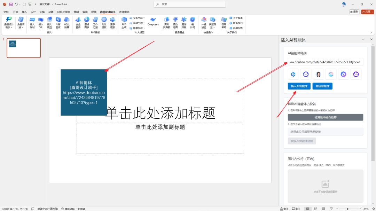376x211 pixels.
Task: Open the 文件 menu tab
Action: 6,12
